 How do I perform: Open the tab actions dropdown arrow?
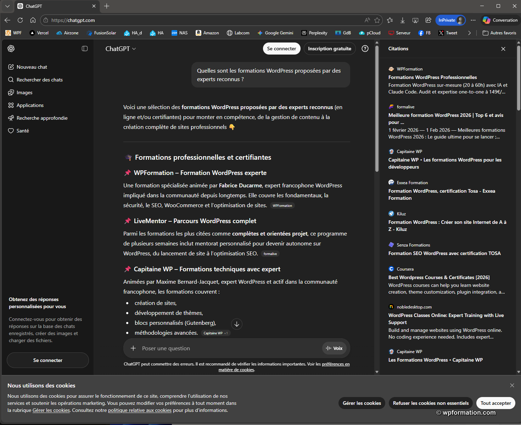[x=7, y=6]
